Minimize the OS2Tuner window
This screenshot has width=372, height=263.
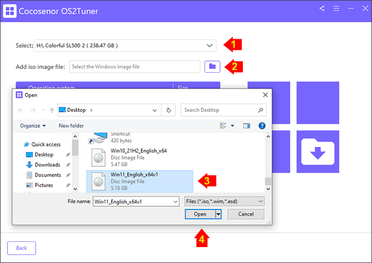[351, 8]
